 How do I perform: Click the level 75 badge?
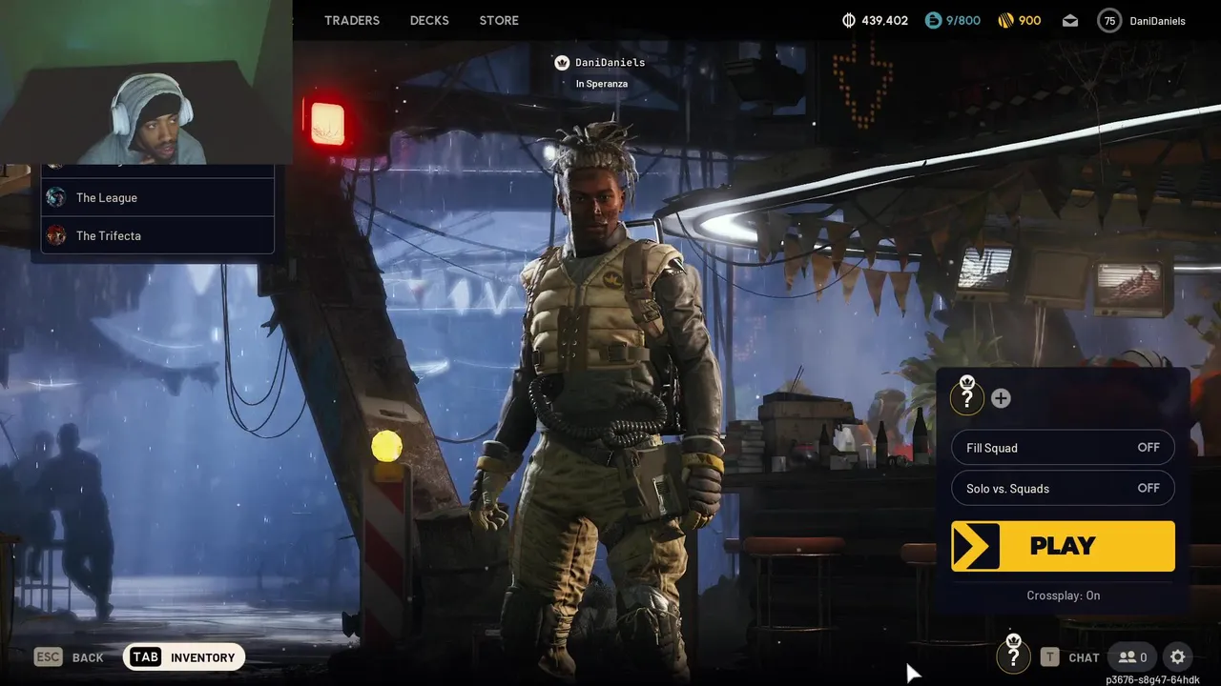[x=1109, y=21]
